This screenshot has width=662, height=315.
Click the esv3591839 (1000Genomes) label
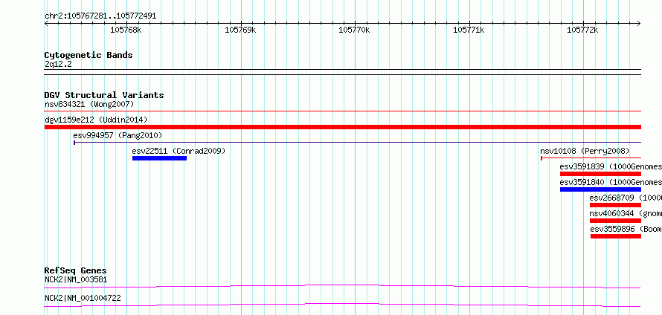click(611, 166)
